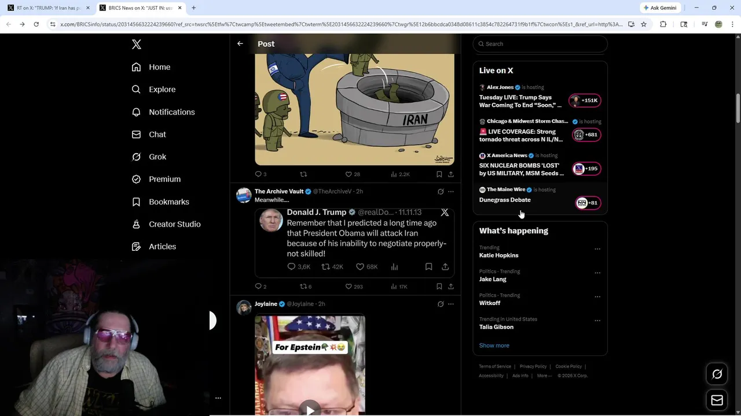This screenshot has height=416, width=741.
Task: Share The Archive Vault post
Action: (x=451, y=287)
